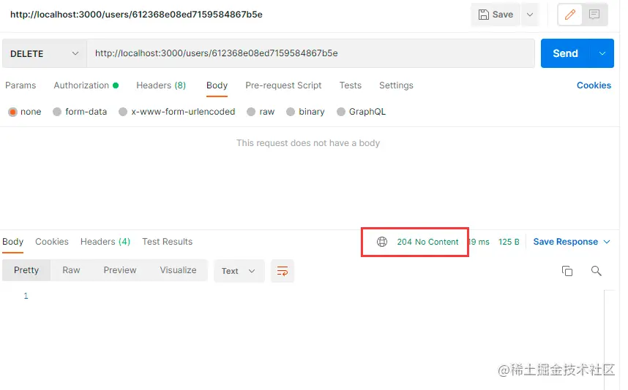Select the GraphQL body option
The image size is (628, 390).
(341, 112)
